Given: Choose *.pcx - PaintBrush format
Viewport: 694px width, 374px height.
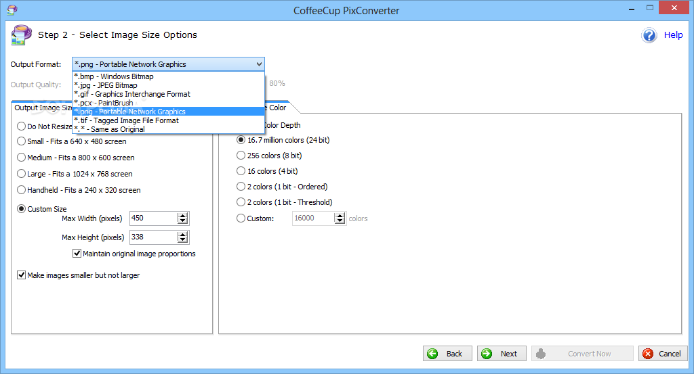Looking at the screenshot, I should 168,103.
